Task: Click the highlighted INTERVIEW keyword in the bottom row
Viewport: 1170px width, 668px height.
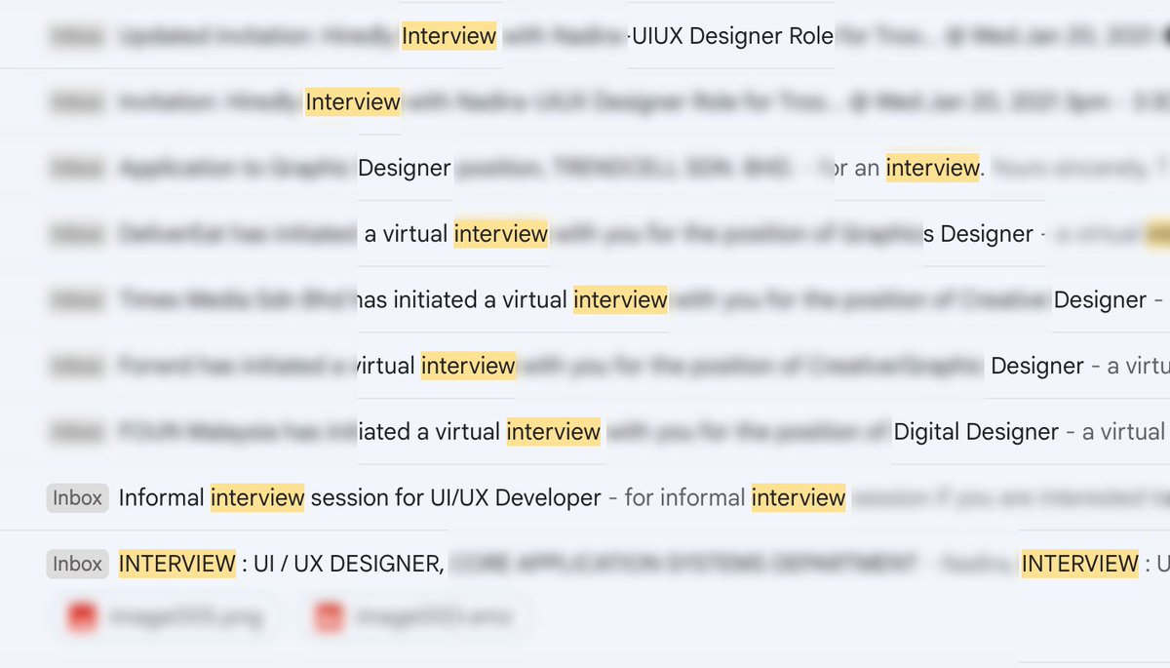Action: click(x=176, y=564)
